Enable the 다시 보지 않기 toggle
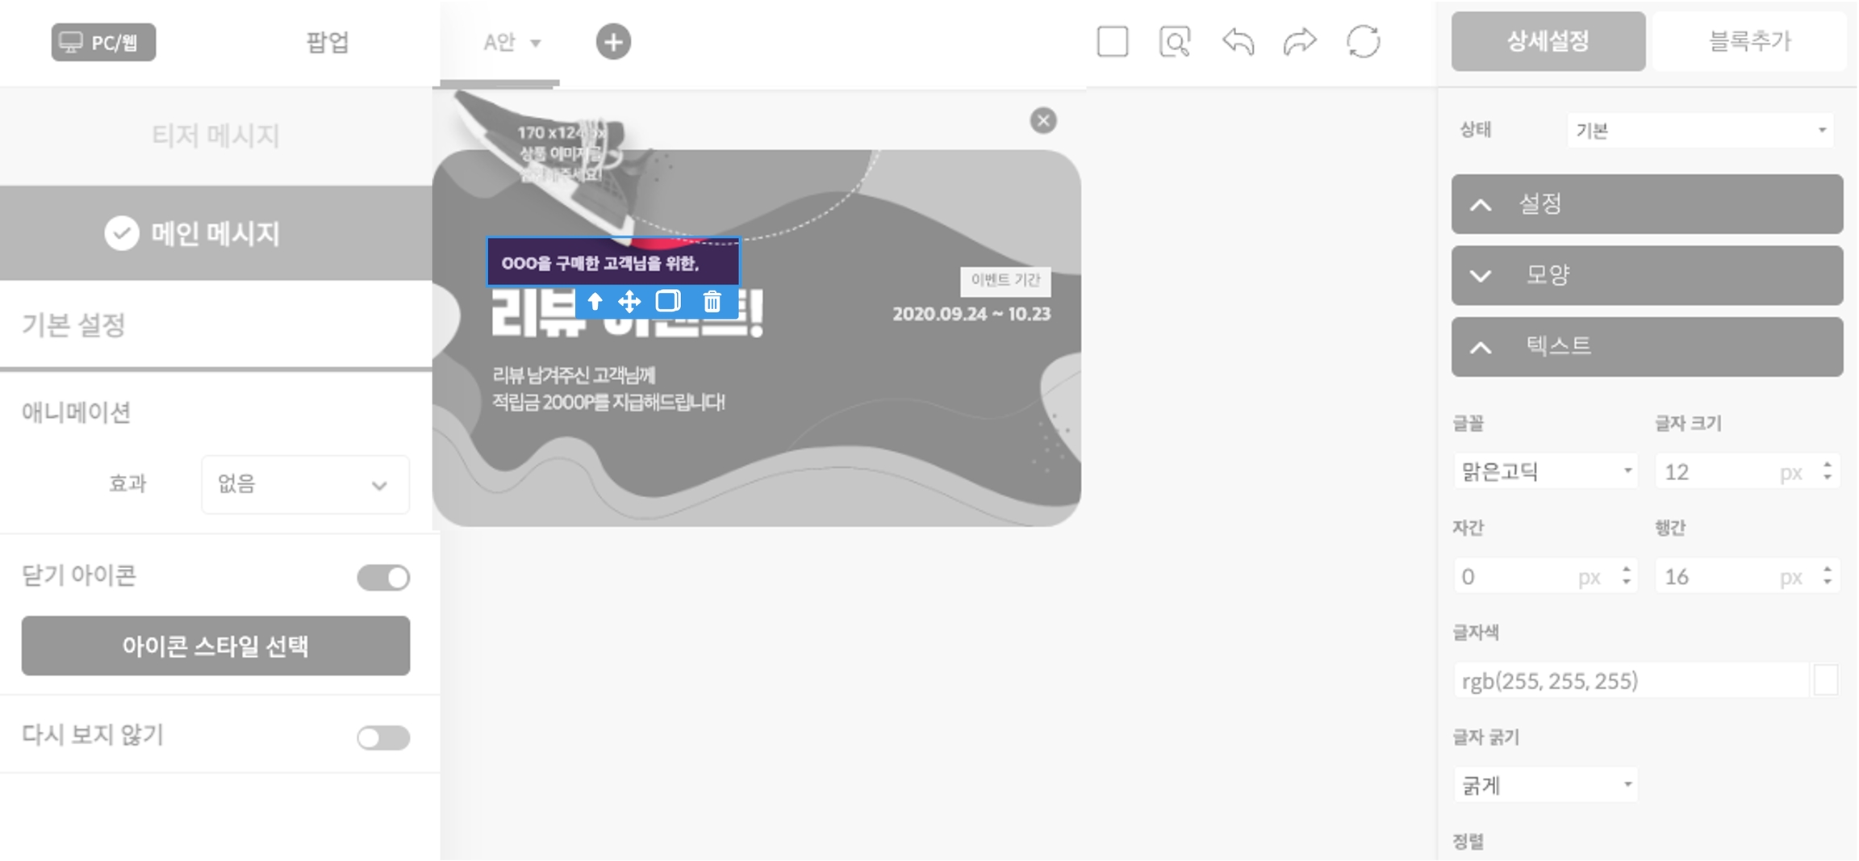 coord(383,738)
